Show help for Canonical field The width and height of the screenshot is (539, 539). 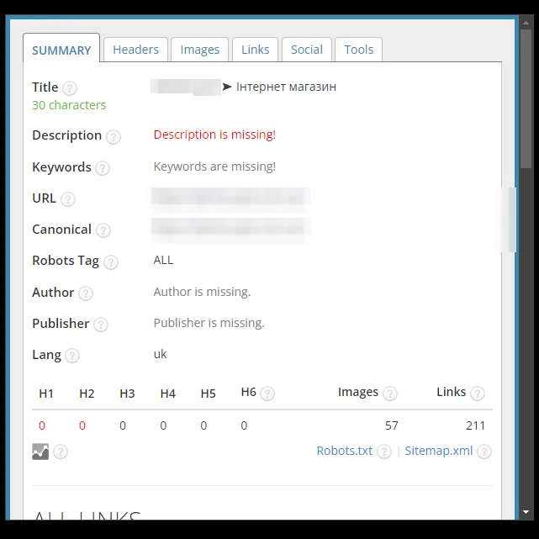103,230
